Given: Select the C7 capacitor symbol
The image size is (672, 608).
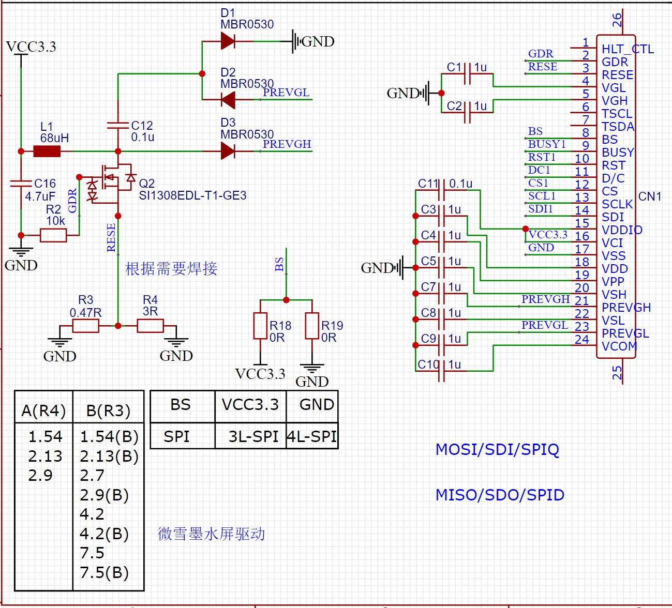Looking at the screenshot, I should tap(441, 293).
